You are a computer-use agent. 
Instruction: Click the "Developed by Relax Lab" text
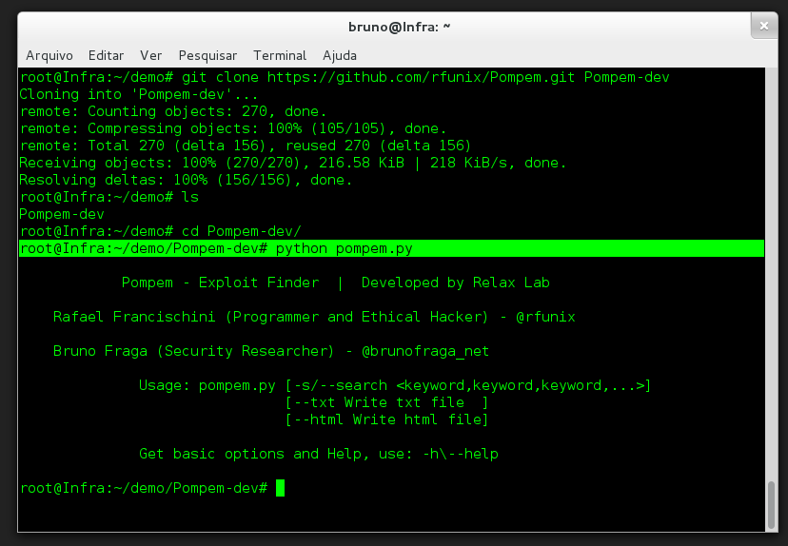click(456, 283)
